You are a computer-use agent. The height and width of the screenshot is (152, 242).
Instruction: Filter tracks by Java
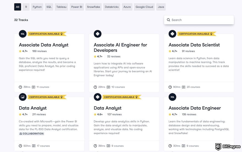pyautogui.click(x=161, y=7)
